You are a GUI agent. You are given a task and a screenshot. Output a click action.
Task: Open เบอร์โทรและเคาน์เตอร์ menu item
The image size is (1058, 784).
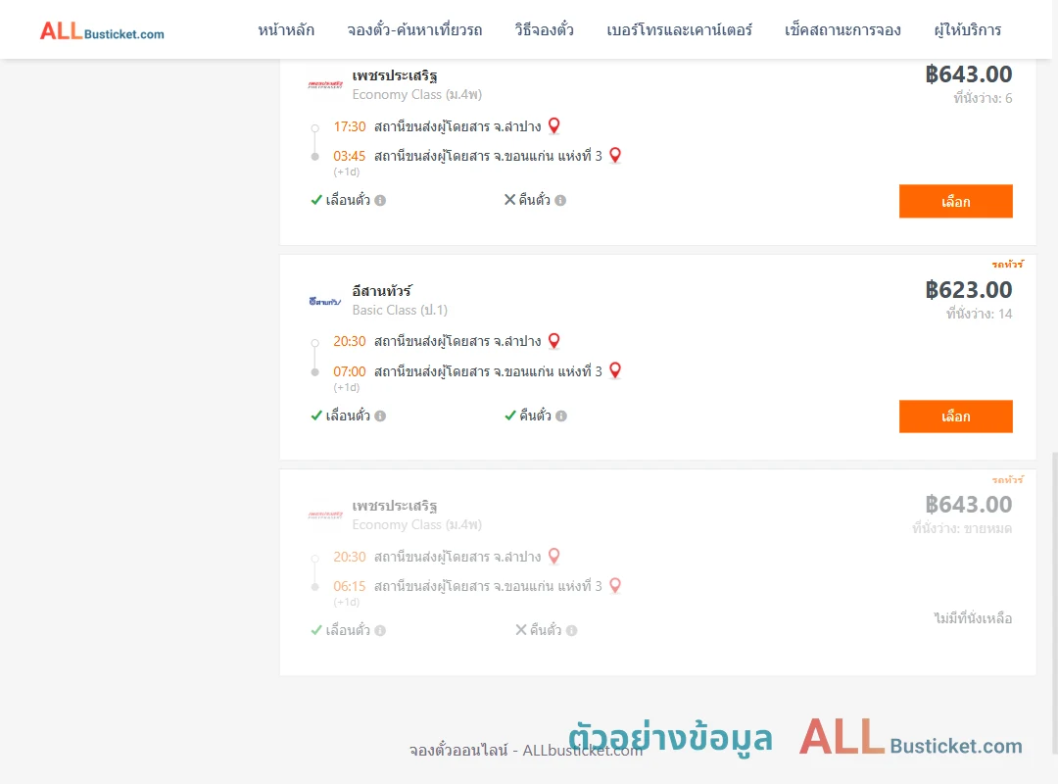pos(680,29)
